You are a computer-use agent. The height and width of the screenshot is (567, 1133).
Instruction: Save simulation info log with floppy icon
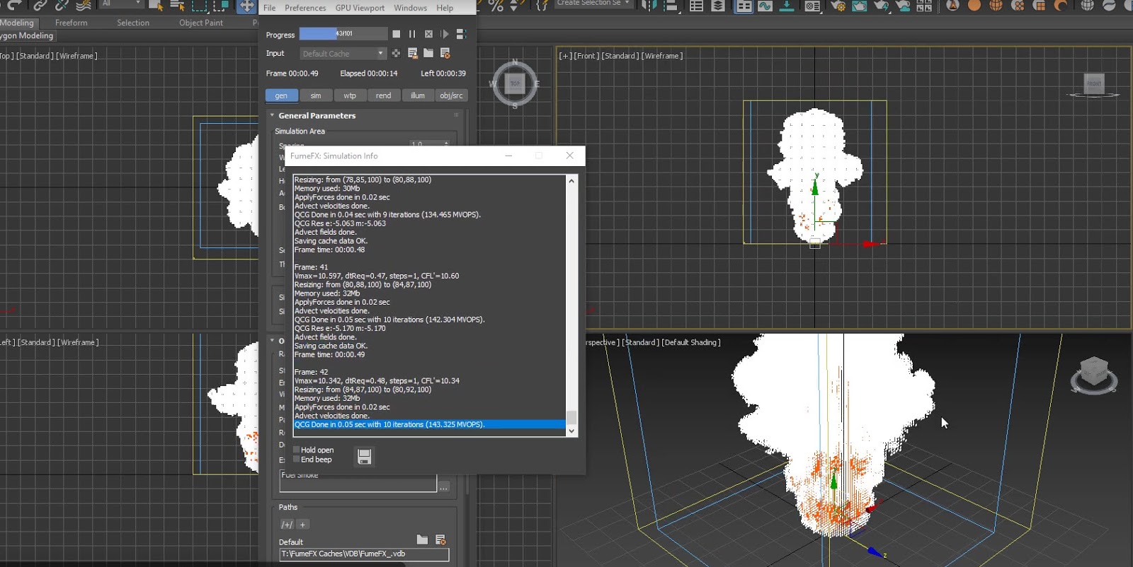point(364,457)
